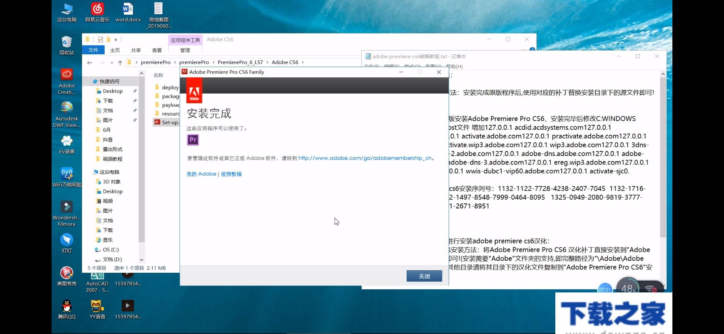
Task: Expand breadcrumb chevron after PremierePro_6_LS7
Action: pos(267,62)
